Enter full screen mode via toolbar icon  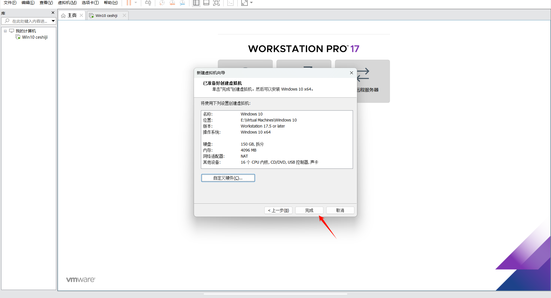point(216,3)
